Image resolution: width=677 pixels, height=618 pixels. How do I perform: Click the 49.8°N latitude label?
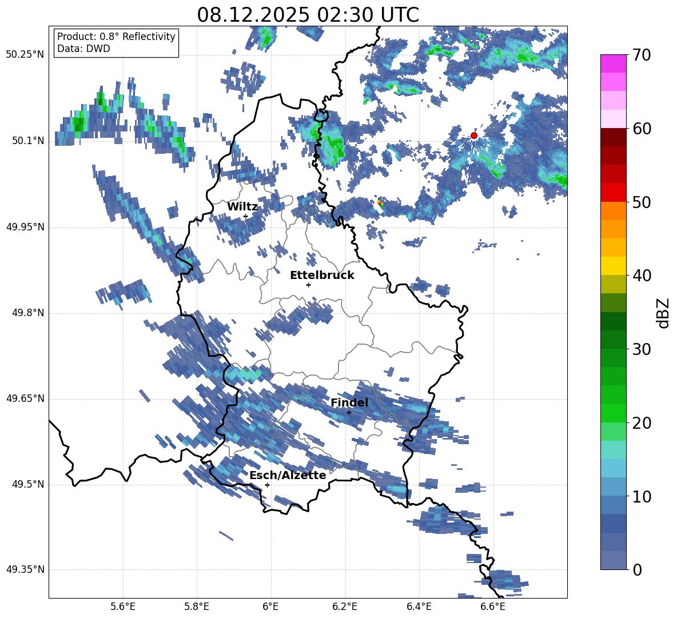(27, 313)
